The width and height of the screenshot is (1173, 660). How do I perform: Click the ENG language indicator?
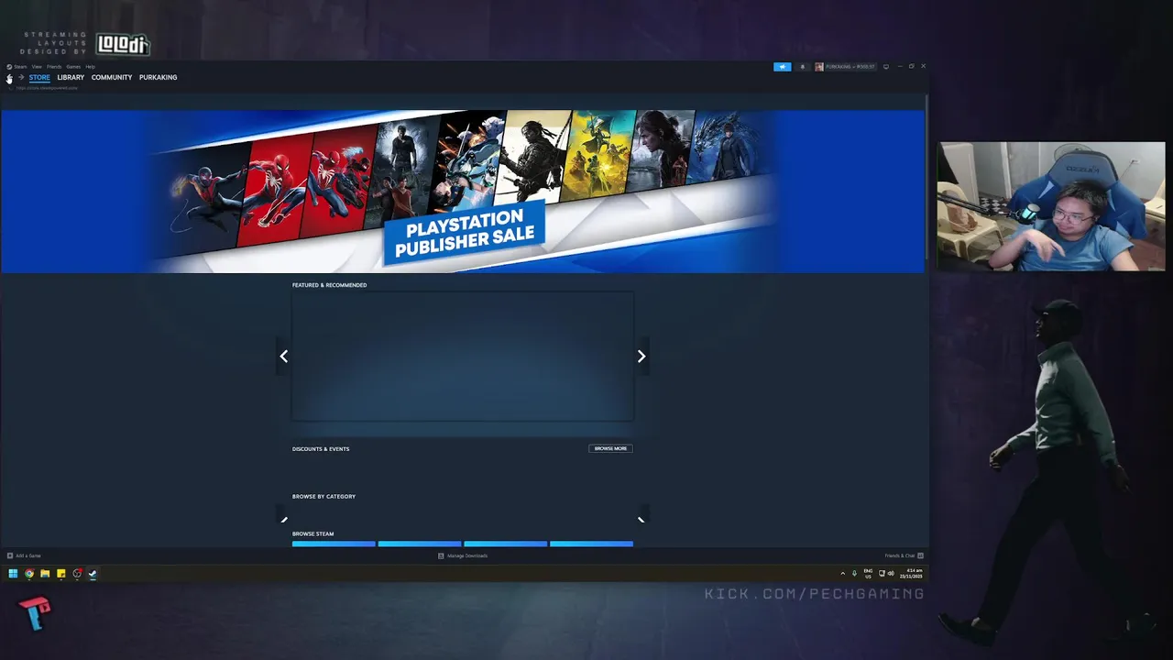pyautogui.click(x=868, y=574)
